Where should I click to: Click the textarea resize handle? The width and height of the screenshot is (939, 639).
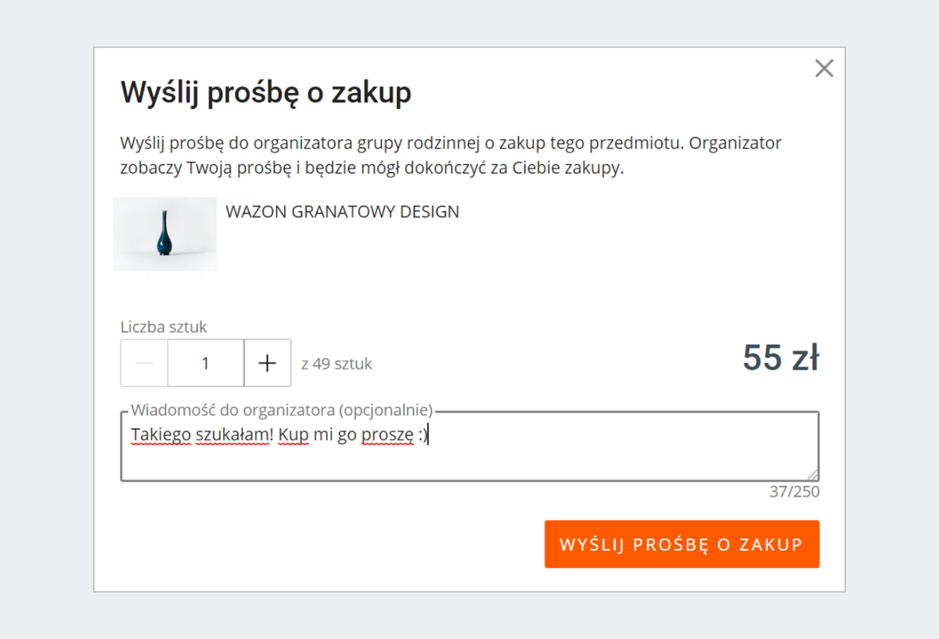click(x=814, y=475)
